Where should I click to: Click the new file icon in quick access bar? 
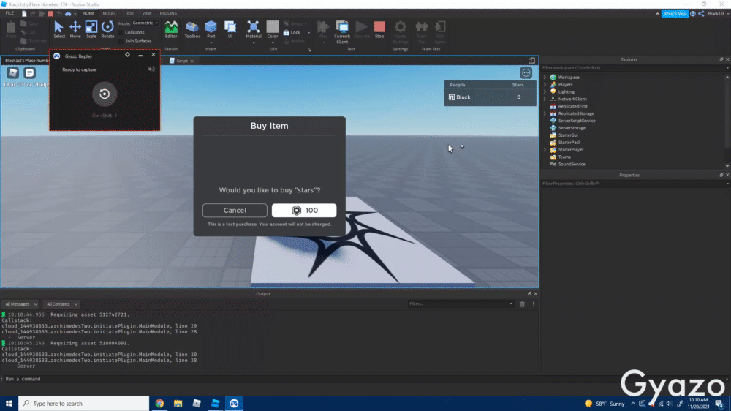(24, 13)
